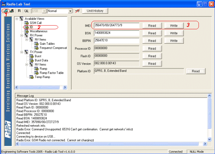The width and height of the screenshot is (215, 154).
Task: Open the Normal mode dropdown
Action: tap(70, 11)
